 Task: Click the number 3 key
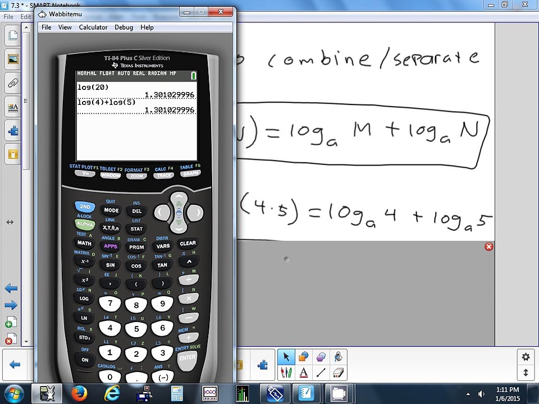tap(163, 353)
